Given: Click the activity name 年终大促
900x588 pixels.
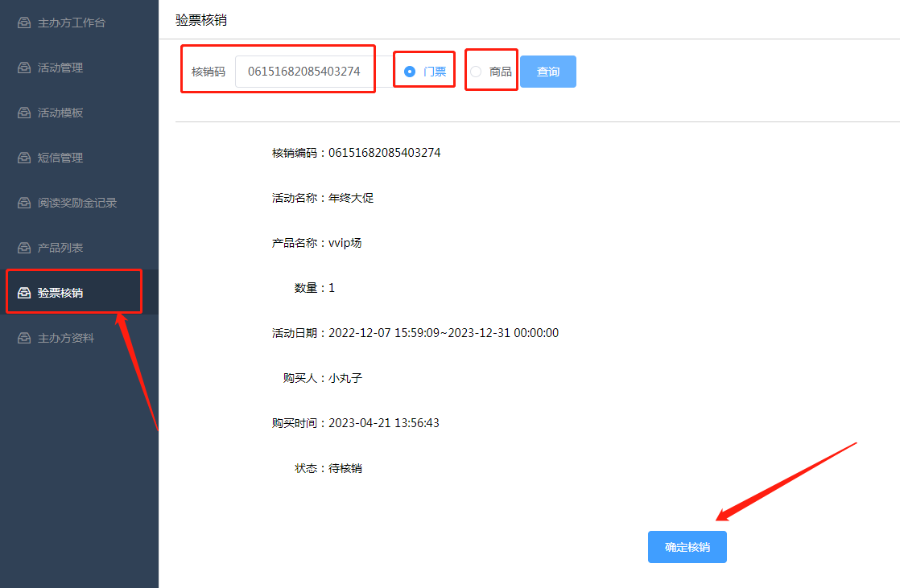Looking at the screenshot, I should [x=351, y=198].
